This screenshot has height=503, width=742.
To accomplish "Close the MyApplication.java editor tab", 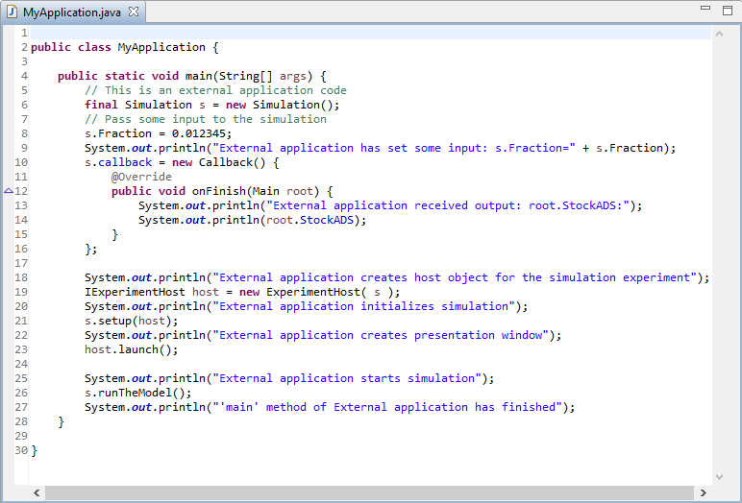I will click(x=134, y=12).
